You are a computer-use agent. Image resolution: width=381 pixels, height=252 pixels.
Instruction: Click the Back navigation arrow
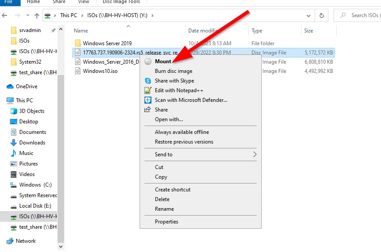[4, 15]
